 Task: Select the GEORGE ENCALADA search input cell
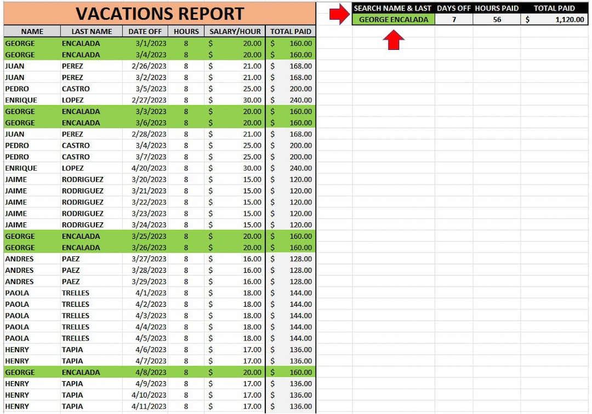[394, 19]
